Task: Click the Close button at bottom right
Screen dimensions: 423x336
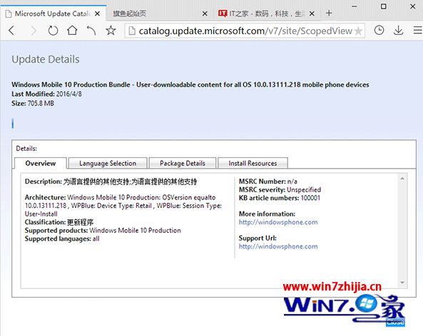Action: [395, 322]
